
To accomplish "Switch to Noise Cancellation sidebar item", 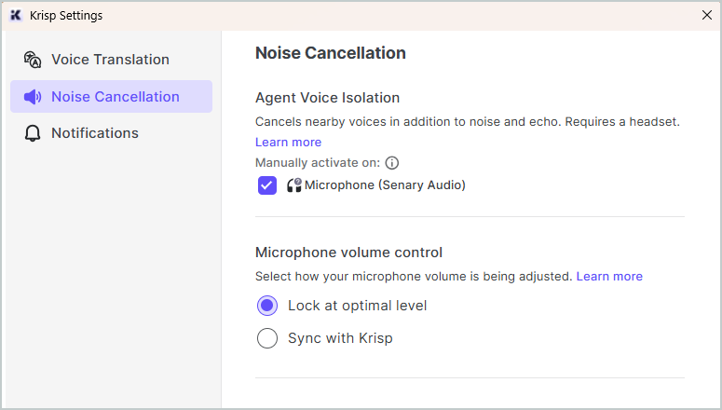I will point(112,97).
